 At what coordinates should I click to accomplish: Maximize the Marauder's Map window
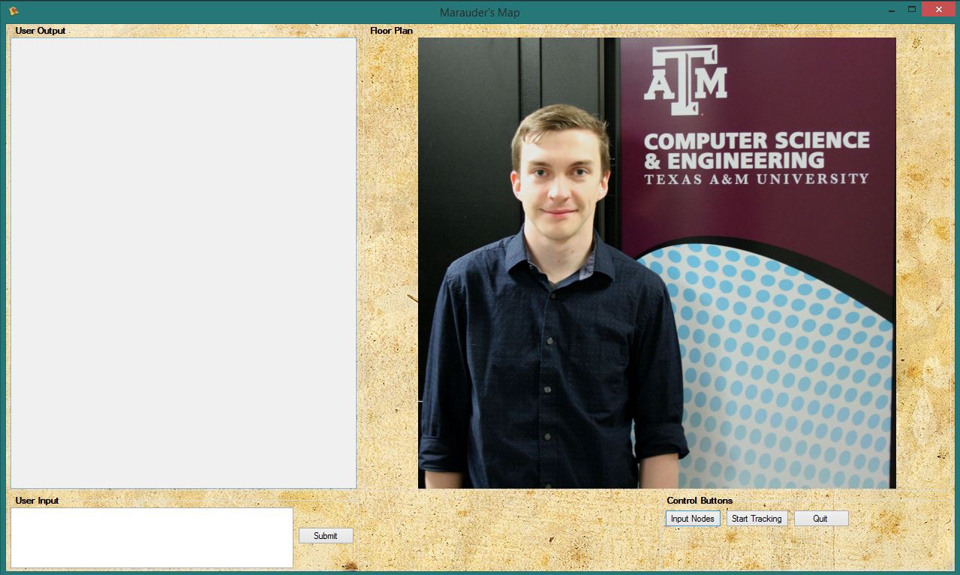click(x=912, y=11)
